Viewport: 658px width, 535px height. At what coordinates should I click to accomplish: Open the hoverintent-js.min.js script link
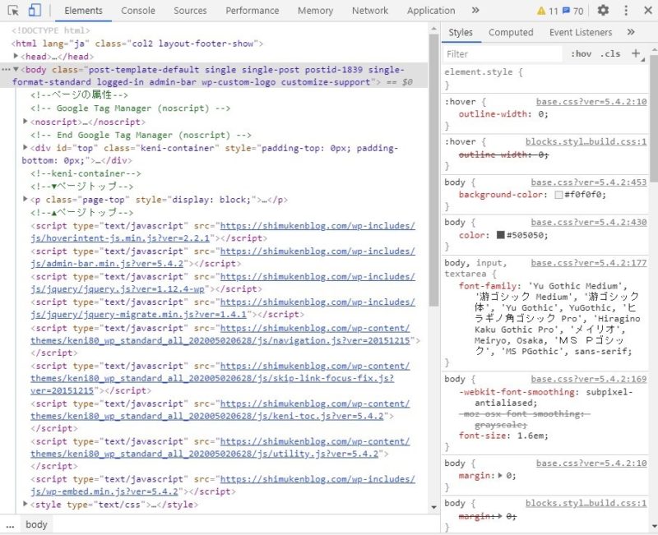pos(120,238)
